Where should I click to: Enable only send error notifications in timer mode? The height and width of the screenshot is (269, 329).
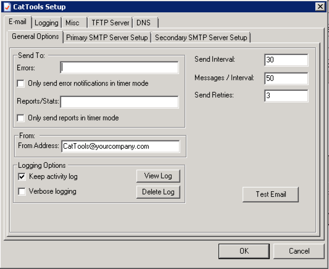(21, 83)
